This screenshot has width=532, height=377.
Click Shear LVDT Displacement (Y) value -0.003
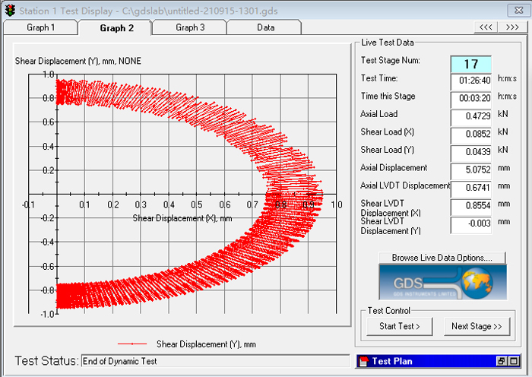(x=471, y=224)
